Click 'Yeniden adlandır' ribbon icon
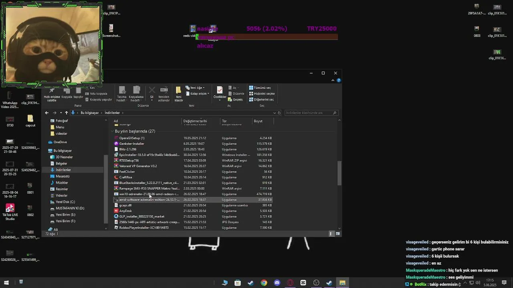Image resolution: width=513 pixels, height=288 pixels. pos(164,90)
